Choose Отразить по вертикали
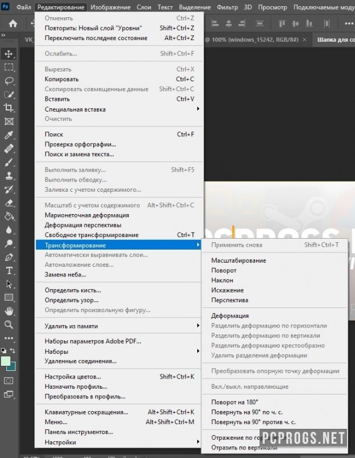 (x=275, y=447)
